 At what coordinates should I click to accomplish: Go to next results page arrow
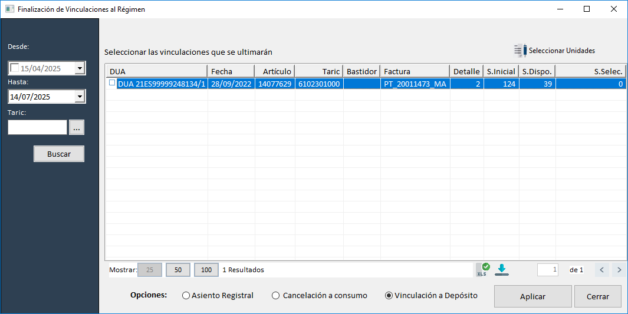(x=619, y=270)
